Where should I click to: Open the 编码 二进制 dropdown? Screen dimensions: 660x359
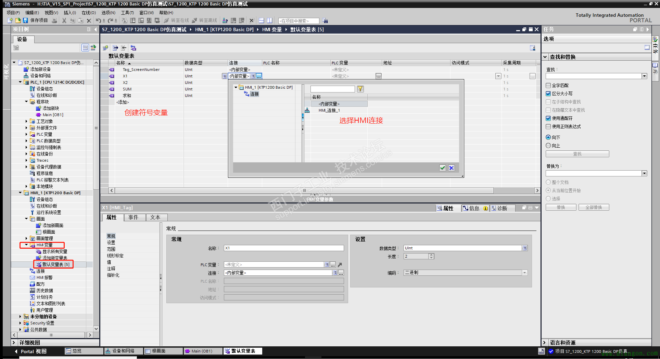[x=524, y=273]
